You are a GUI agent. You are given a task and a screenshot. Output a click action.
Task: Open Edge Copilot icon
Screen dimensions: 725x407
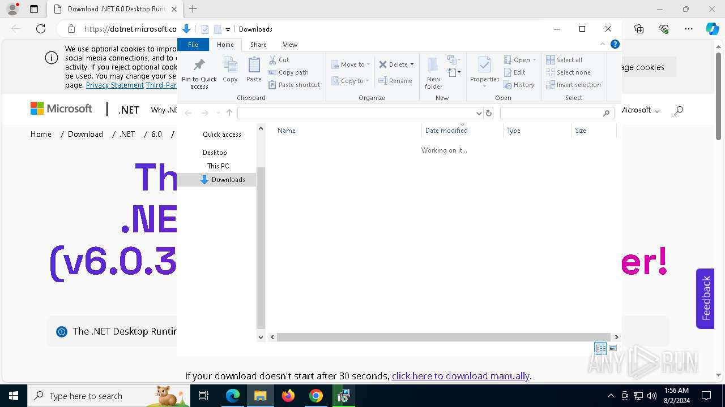[711, 29]
